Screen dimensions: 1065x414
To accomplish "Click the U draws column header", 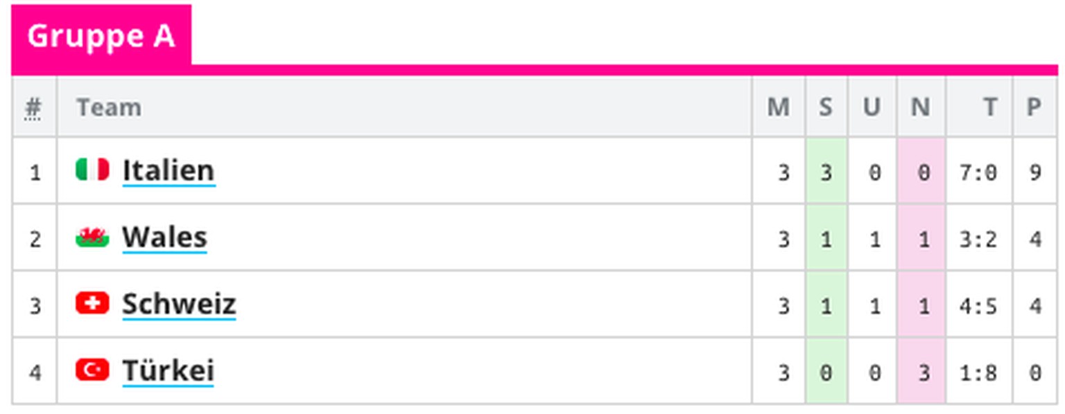I will [x=872, y=107].
